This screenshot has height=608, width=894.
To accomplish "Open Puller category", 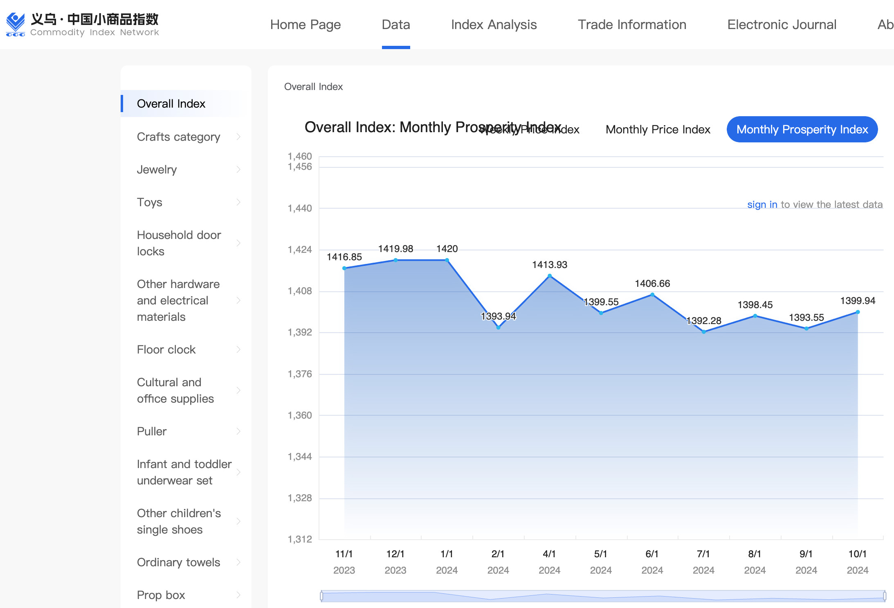I will (152, 431).
